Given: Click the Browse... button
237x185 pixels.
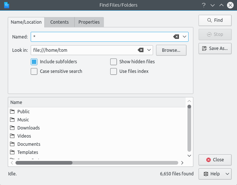Looking at the screenshot, I should pos(171,50).
